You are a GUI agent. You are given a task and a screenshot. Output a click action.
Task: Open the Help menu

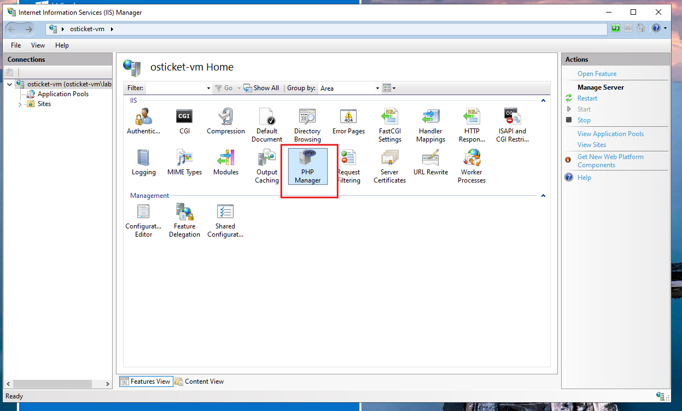[62, 45]
